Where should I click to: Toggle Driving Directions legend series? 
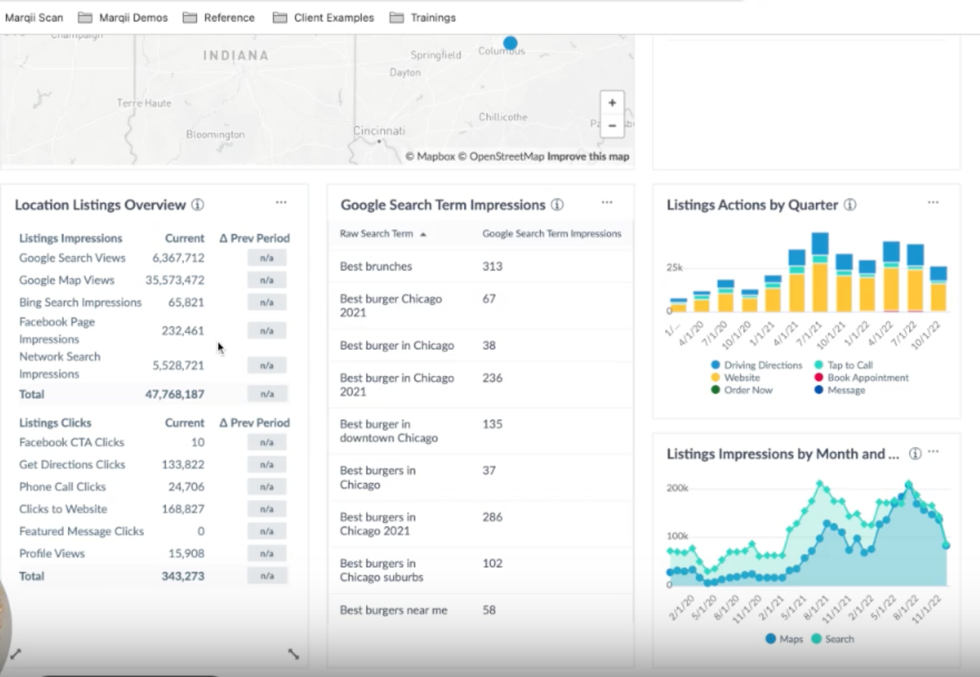(757, 365)
